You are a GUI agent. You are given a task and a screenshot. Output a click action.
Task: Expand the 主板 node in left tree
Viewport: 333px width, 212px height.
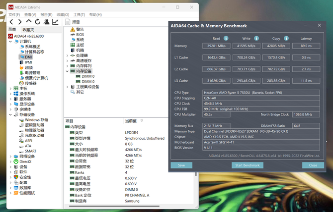point(10,89)
